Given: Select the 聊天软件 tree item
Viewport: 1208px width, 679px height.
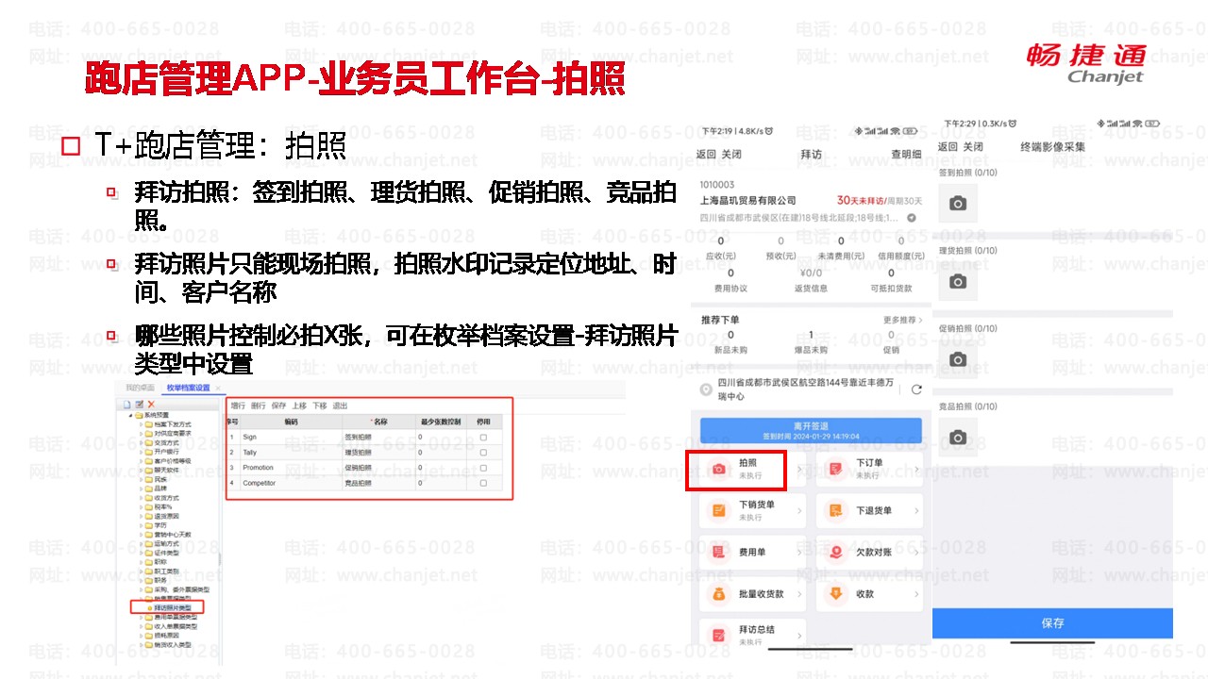Looking at the screenshot, I should click(x=167, y=470).
